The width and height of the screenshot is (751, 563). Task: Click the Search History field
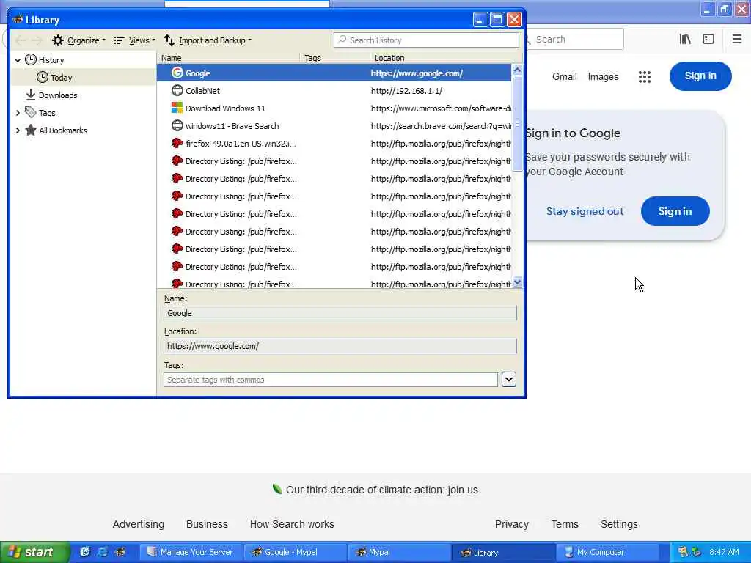coord(426,40)
